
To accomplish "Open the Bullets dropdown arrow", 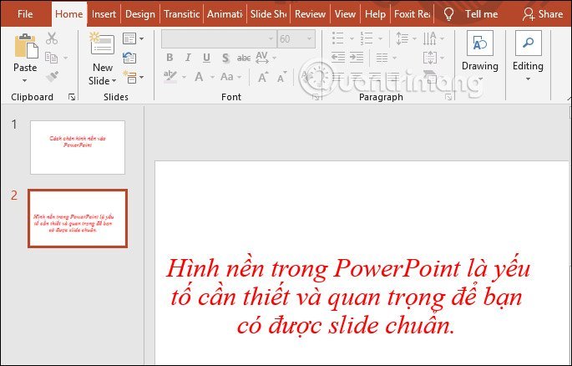I will pyautogui.click(x=352, y=38).
